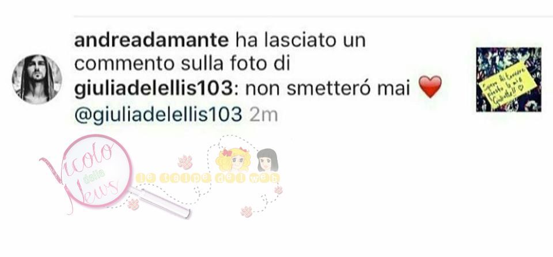Open the bold giuliadelellis103 username

click(153, 89)
